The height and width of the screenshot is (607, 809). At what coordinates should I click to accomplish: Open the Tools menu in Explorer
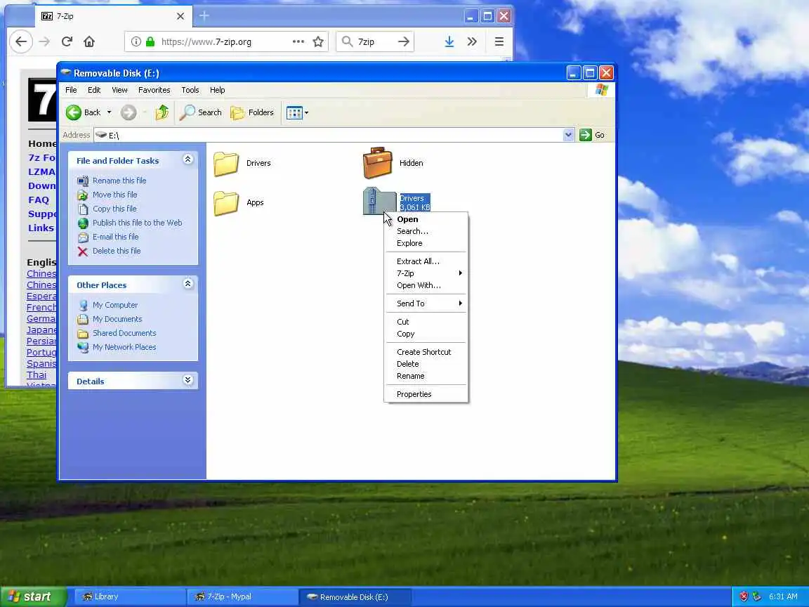click(190, 90)
